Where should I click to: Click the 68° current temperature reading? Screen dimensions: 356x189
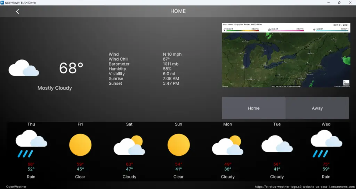point(71,68)
